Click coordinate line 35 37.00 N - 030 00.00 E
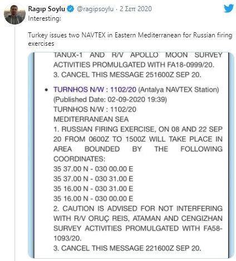This screenshot has height=261, width=236. 94,169
